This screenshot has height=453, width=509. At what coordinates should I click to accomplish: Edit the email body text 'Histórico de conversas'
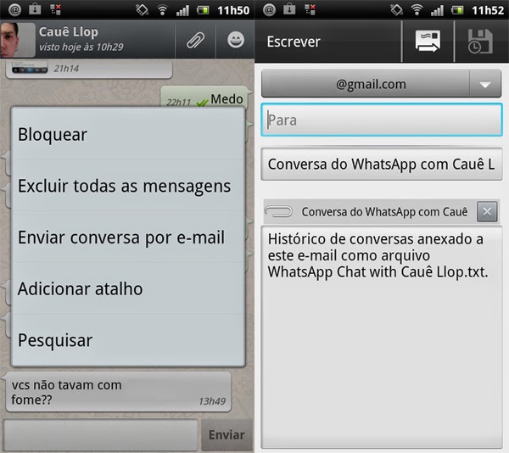[x=382, y=338]
